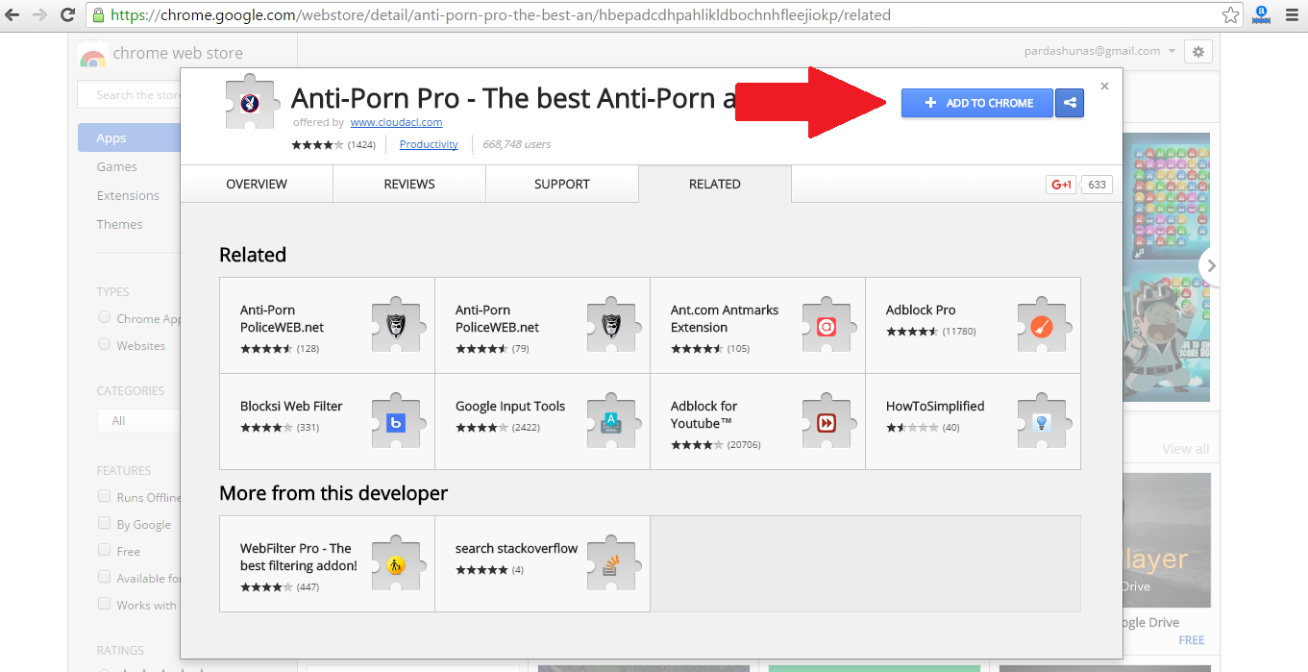This screenshot has width=1308, height=672.
Task: Click the 'Related' section heading
Action: 253,255
